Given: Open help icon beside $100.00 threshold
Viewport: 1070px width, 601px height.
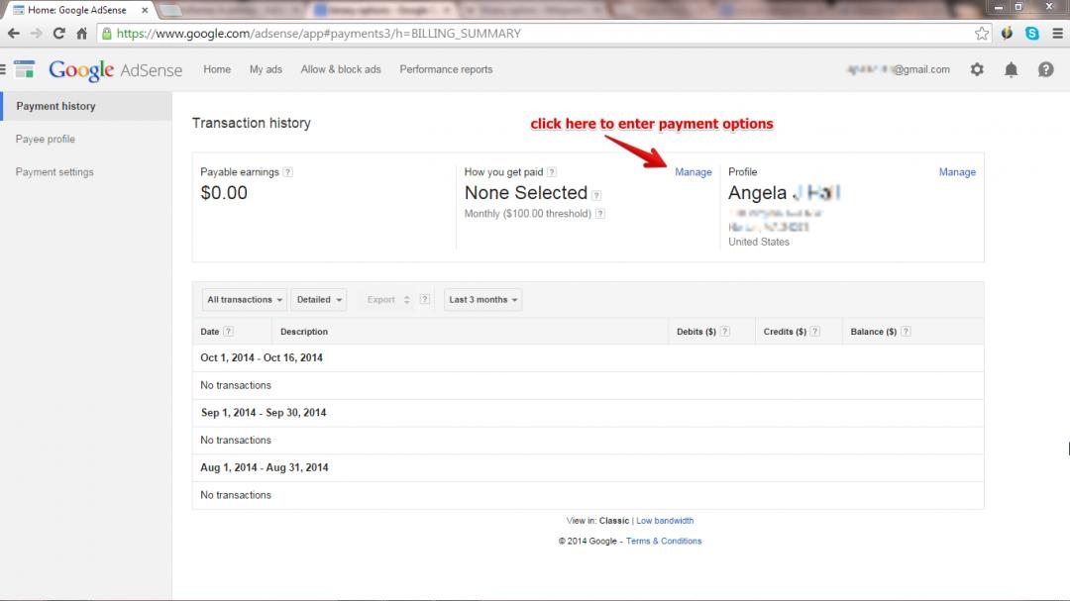Looking at the screenshot, I should click(x=599, y=214).
